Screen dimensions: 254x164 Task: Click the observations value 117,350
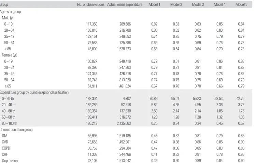point(92,24)
